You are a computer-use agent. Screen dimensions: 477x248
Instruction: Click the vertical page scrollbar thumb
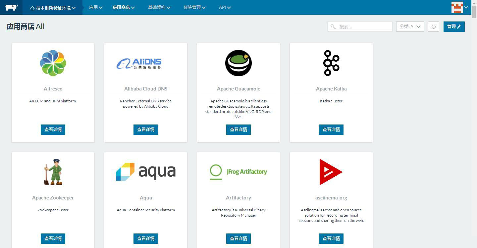[x=474, y=12]
